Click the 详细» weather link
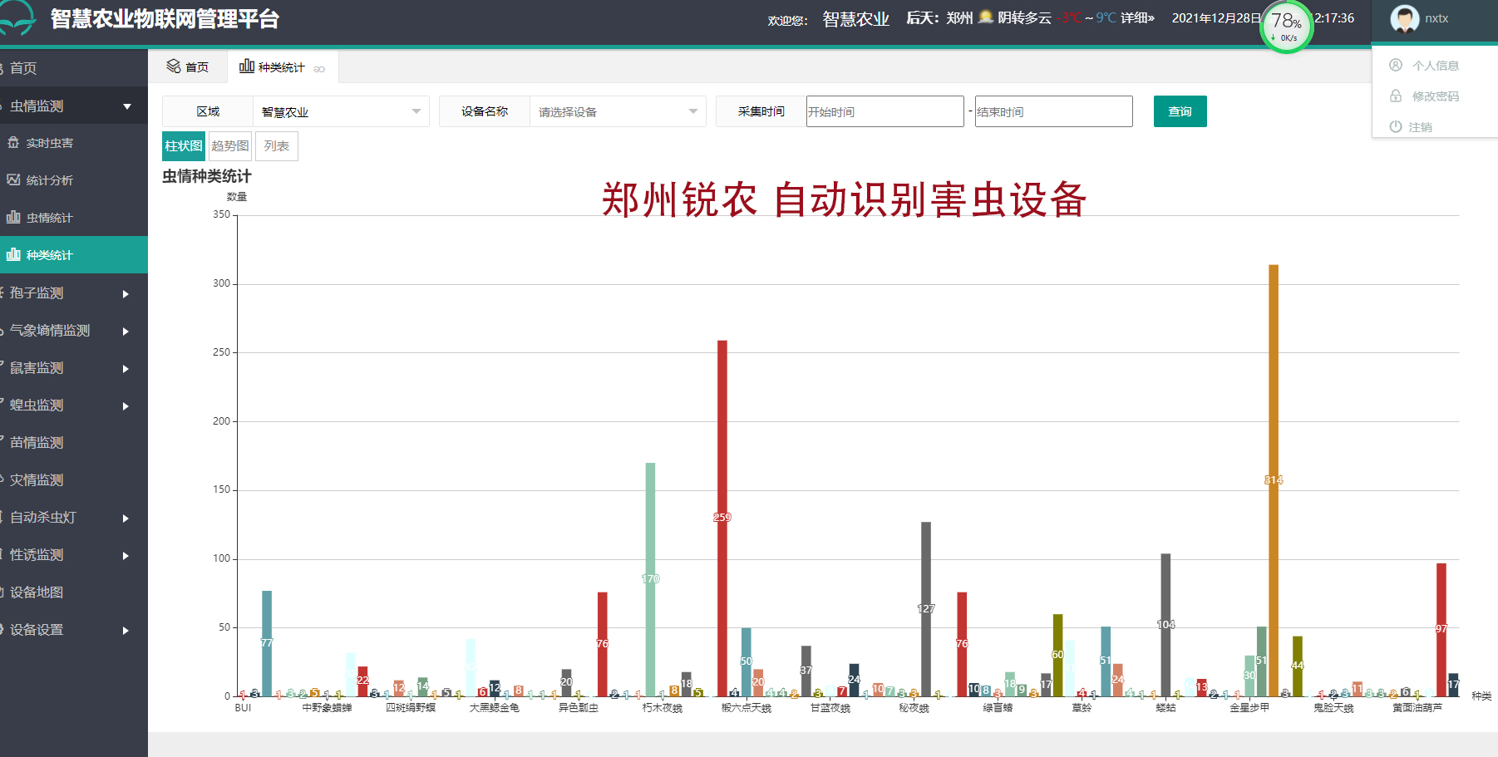 click(1137, 17)
